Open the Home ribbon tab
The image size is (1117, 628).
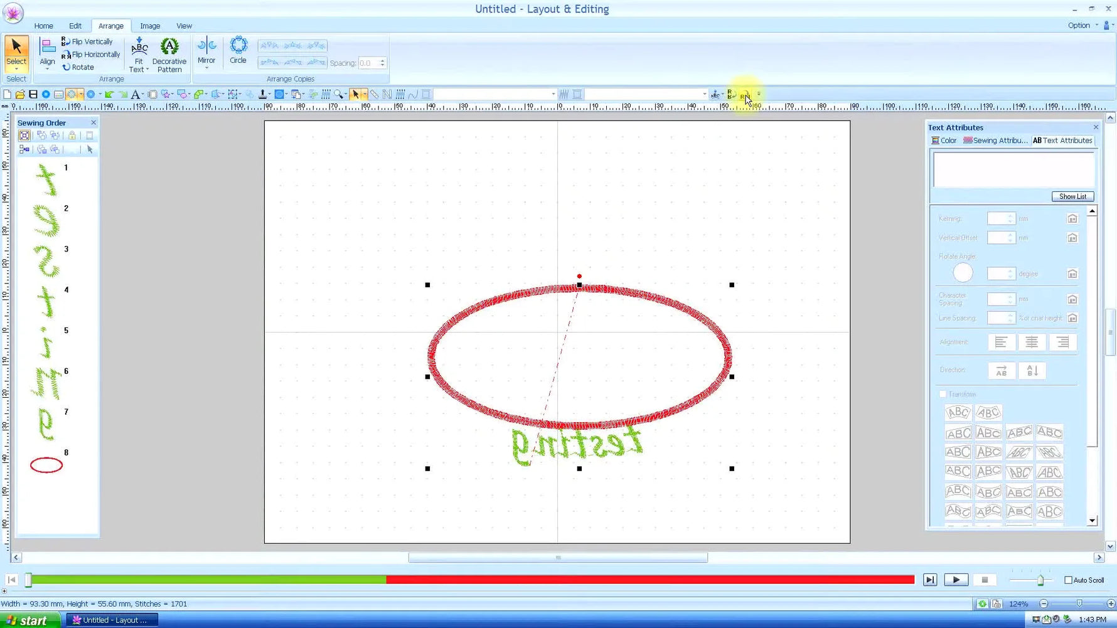pyautogui.click(x=43, y=26)
